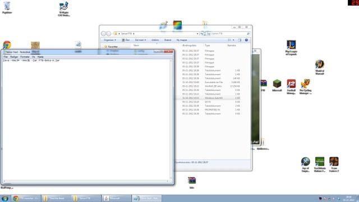
Task: Launch the Football Manager 12 shortcut
Action: click(x=291, y=87)
